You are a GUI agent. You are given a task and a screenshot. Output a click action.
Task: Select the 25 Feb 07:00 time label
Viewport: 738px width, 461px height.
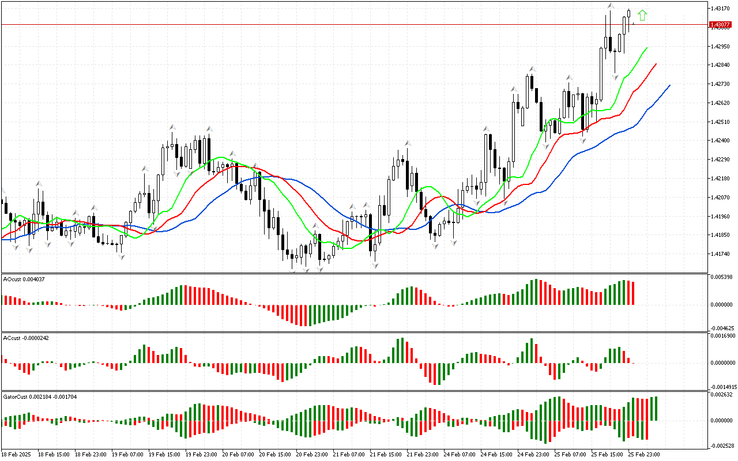[x=570, y=455]
